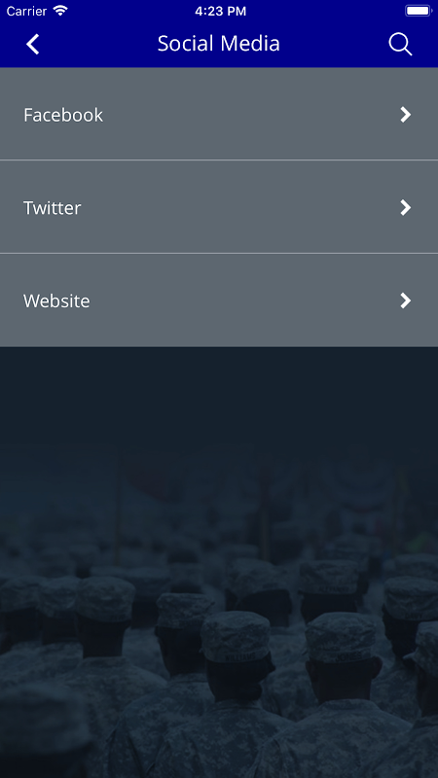Click divider line between Facebook and Twitter
This screenshot has height=778, width=438.
pos(219,160)
